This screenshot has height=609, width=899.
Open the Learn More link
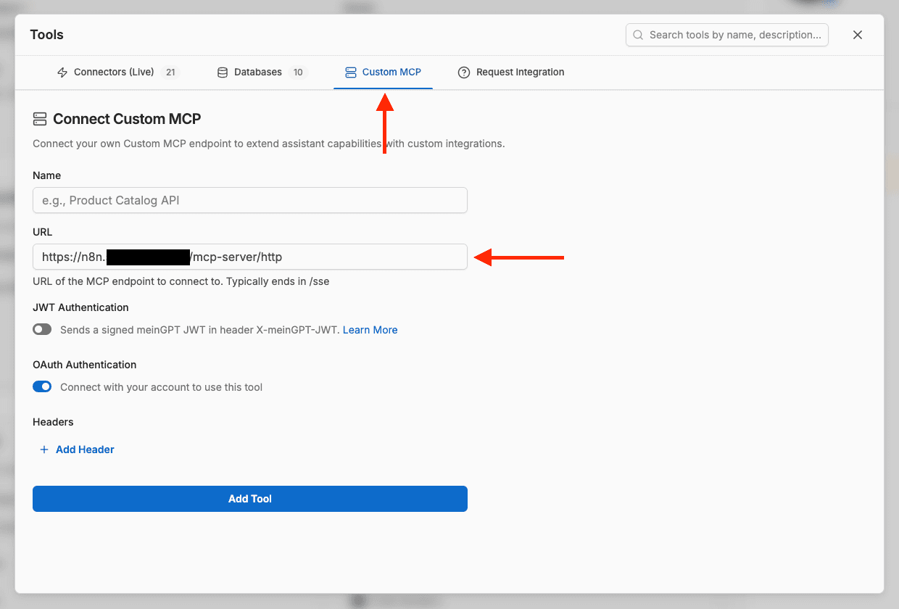[x=370, y=329]
